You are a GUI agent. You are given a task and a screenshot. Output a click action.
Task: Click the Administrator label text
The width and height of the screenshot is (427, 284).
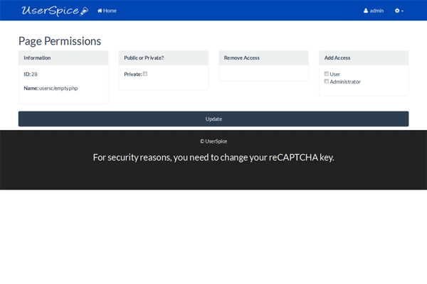click(x=345, y=82)
